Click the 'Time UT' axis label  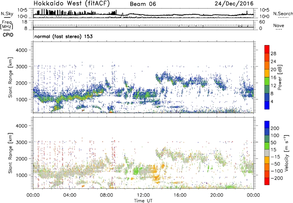tap(143, 200)
